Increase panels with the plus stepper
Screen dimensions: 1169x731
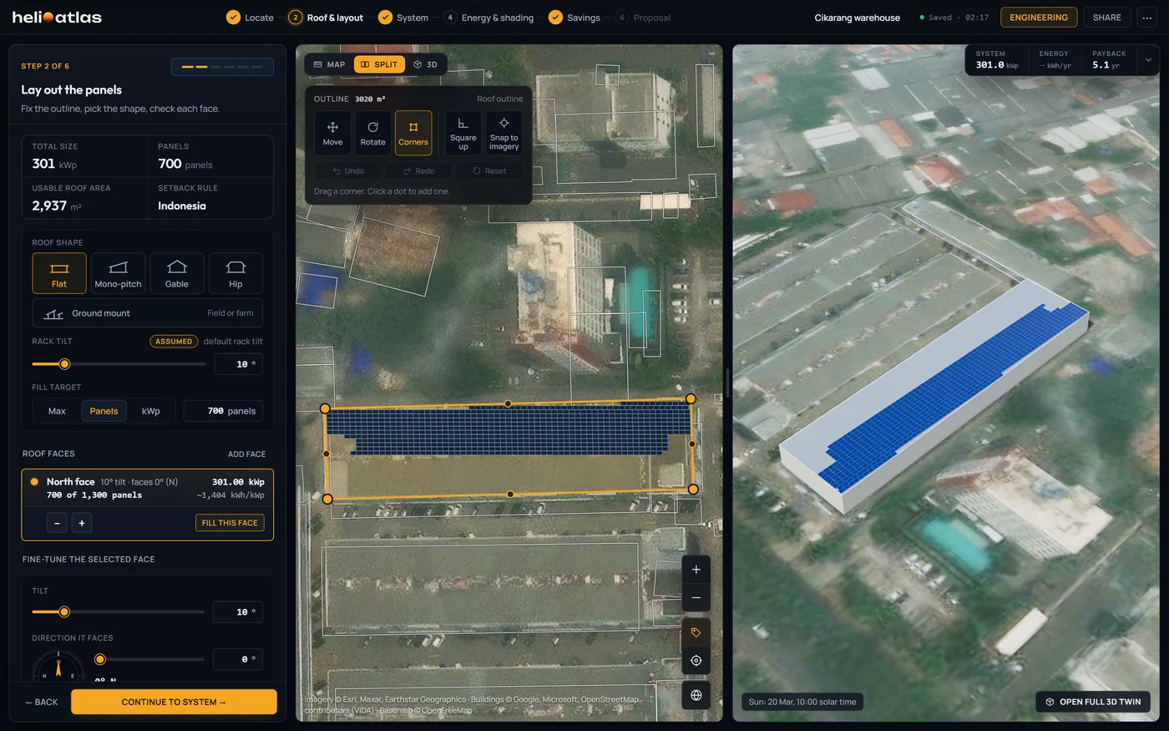[82, 523]
